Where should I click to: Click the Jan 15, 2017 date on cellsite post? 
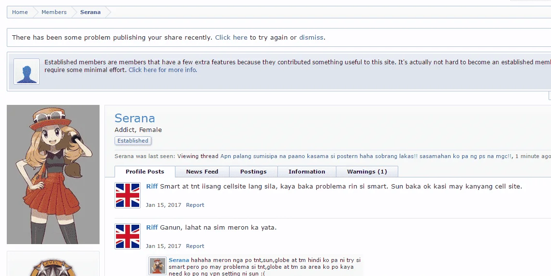(163, 205)
